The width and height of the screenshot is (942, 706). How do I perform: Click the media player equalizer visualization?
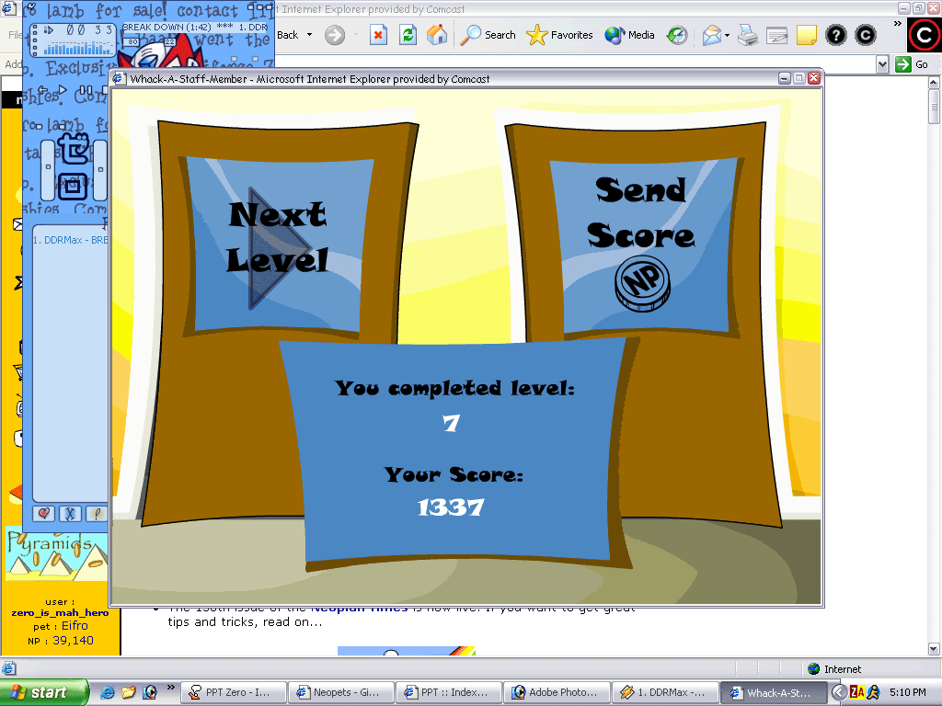[77, 47]
